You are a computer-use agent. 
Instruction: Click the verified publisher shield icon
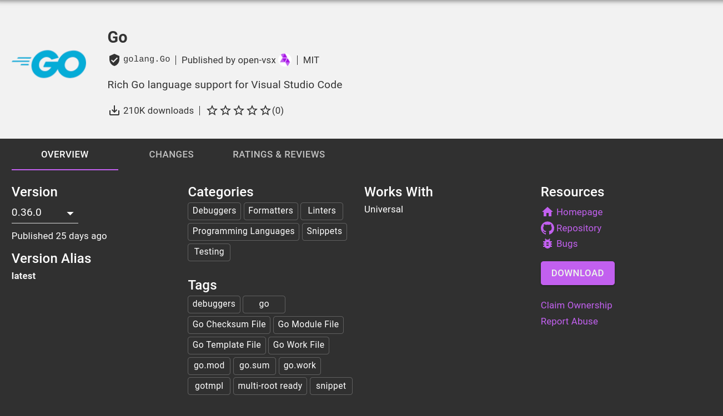click(114, 59)
